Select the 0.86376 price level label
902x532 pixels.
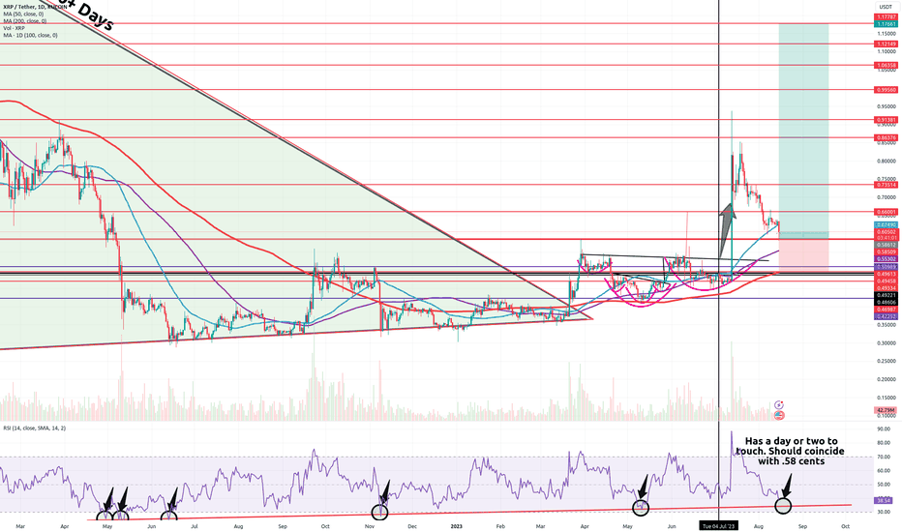[x=886, y=138]
